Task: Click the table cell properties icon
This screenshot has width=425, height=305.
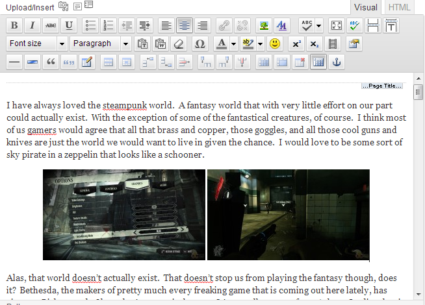Action: click(x=126, y=62)
